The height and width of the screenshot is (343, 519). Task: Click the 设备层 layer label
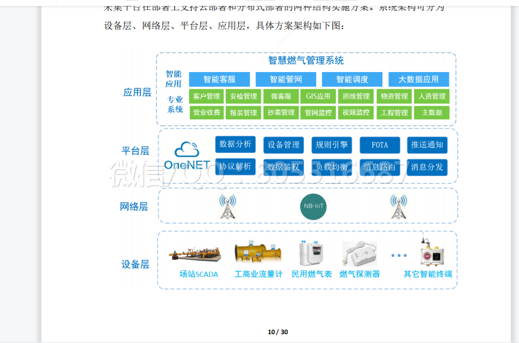click(135, 264)
